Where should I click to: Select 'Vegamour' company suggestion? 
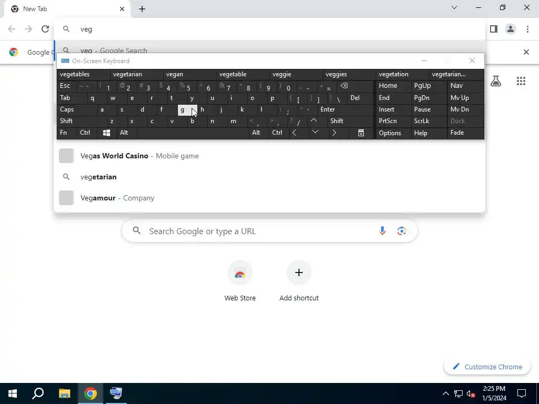269,198
